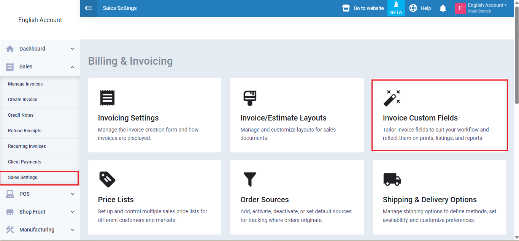Click the Order Sources funnel icon
The width and height of the screenshot is (519, 241).
point(250,179)
